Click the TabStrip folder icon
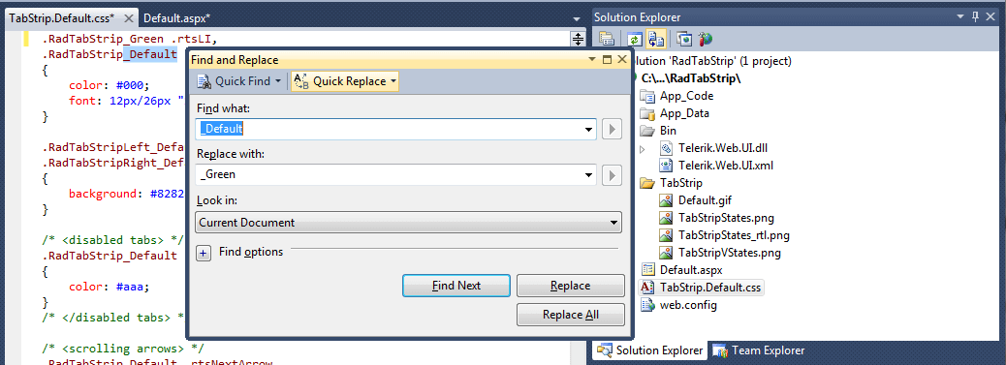This screenshot has width=1006, height=365. (648, 183)
